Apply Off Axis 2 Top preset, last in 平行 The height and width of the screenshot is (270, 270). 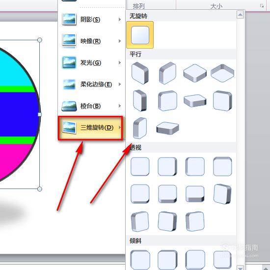[x=167, y=128]
